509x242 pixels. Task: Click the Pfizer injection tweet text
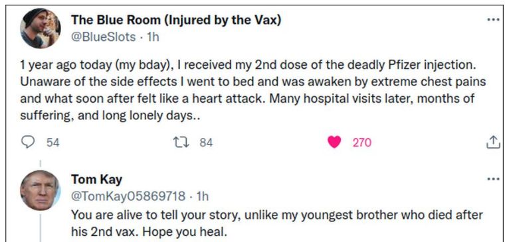(253, 90)
